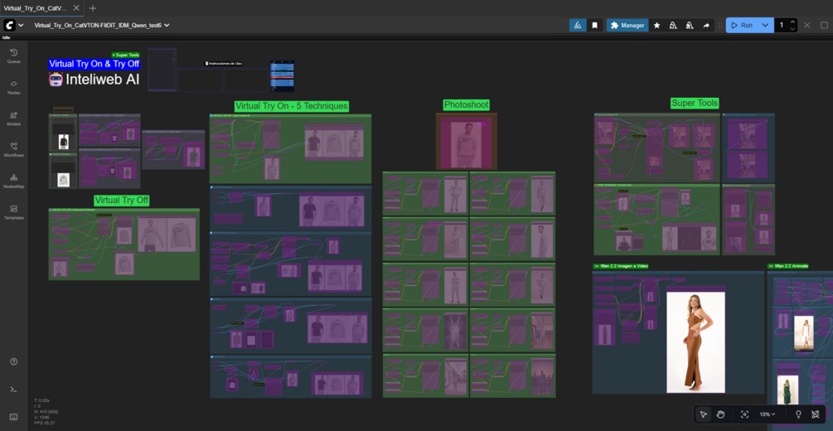This screenshot has width=833, height=431.
Task: Open the NodesMap sidebar panel
Action: pos(14,181)
